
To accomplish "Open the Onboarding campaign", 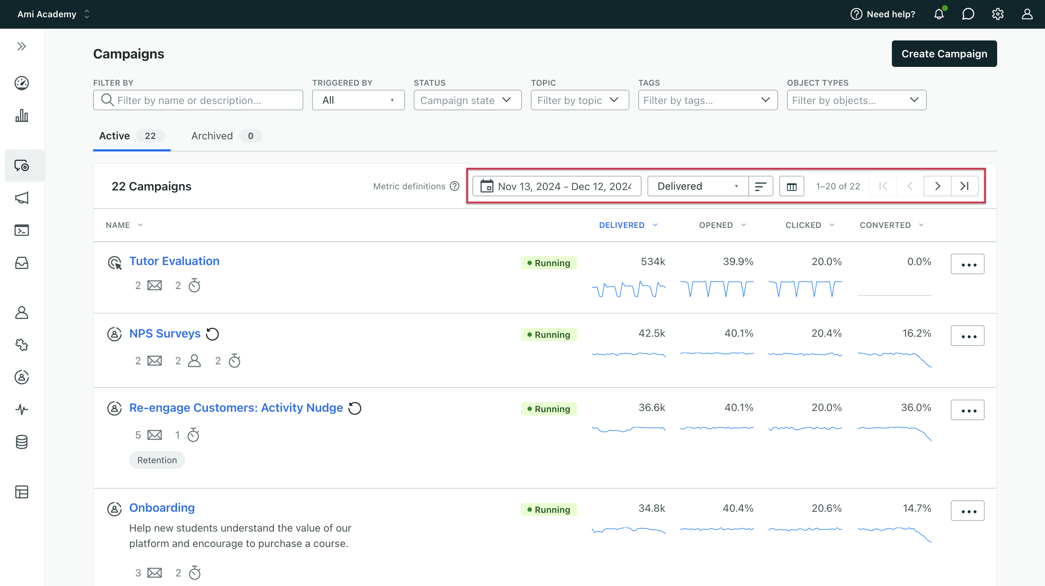I will pyautogui.click(x=162, y=508).
